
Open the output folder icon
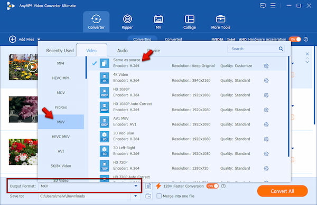click(148, 196)
